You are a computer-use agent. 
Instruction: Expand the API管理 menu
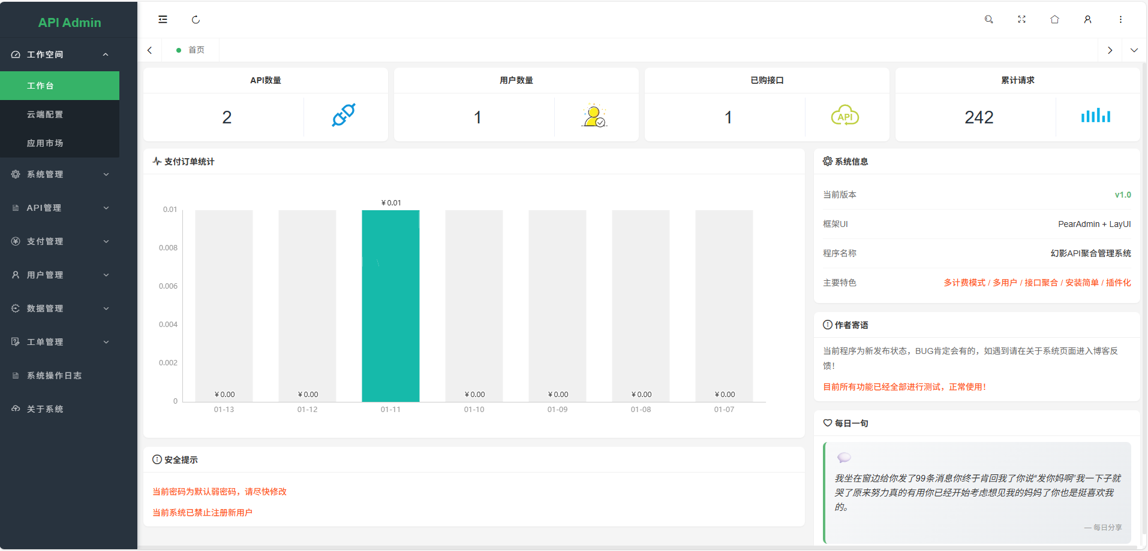point(60,208)
